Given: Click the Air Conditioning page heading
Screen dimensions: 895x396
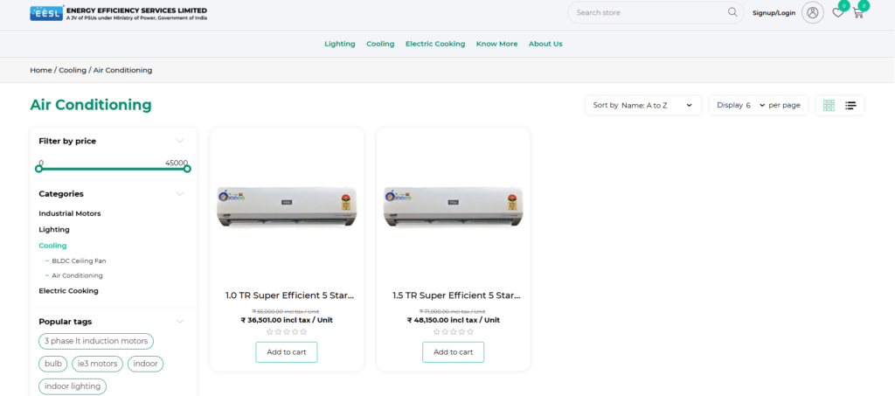Looking at the screenshot, I should coord(91,105).
